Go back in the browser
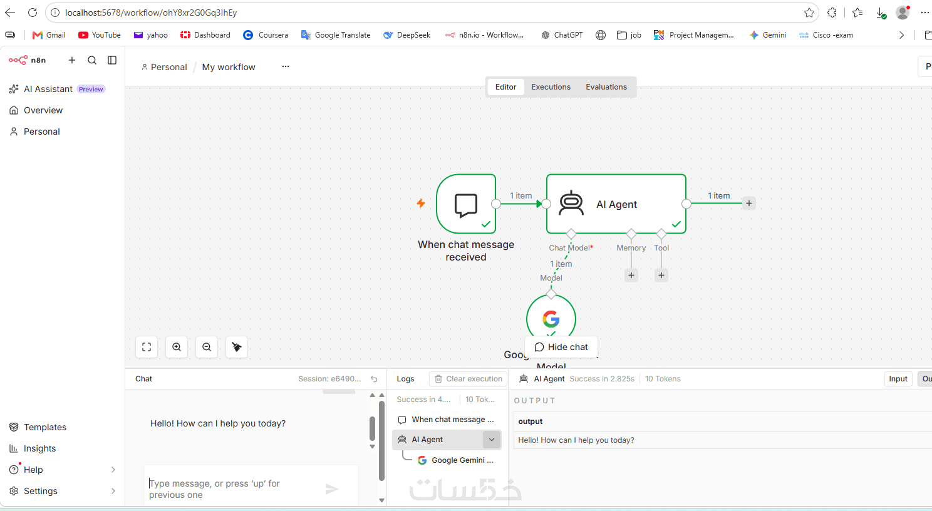This screenshot has height=511, width=932. coord(10,13)
